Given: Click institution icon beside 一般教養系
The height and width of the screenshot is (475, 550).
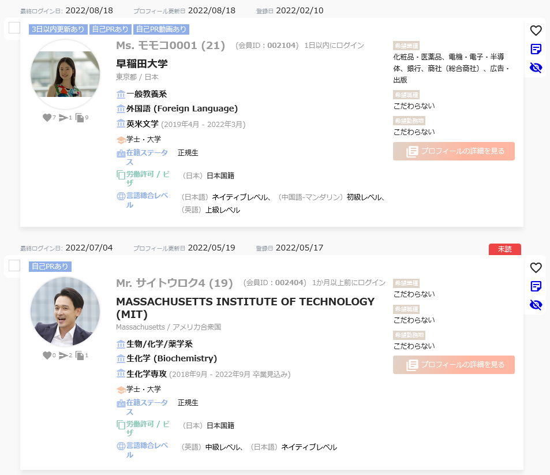Looking at the screenshot, I should coord(121,95).
